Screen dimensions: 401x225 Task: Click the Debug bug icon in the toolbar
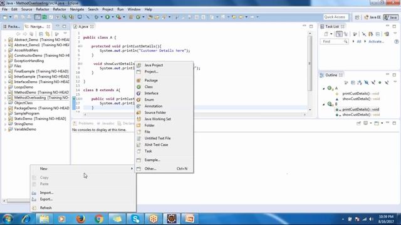click(96, 17)
